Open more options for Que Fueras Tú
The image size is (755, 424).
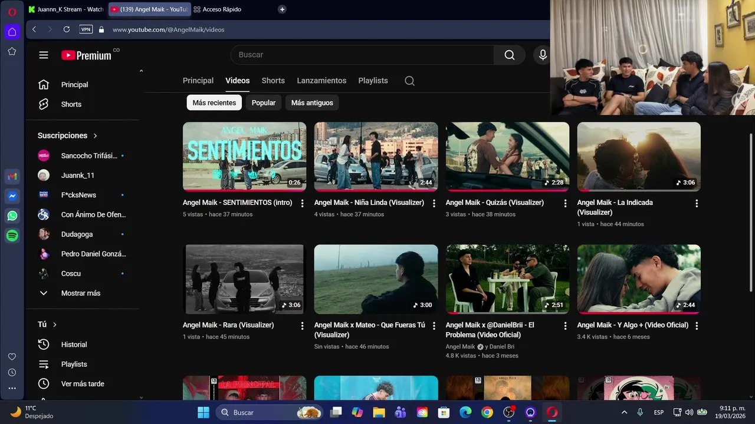pos(434,326)
